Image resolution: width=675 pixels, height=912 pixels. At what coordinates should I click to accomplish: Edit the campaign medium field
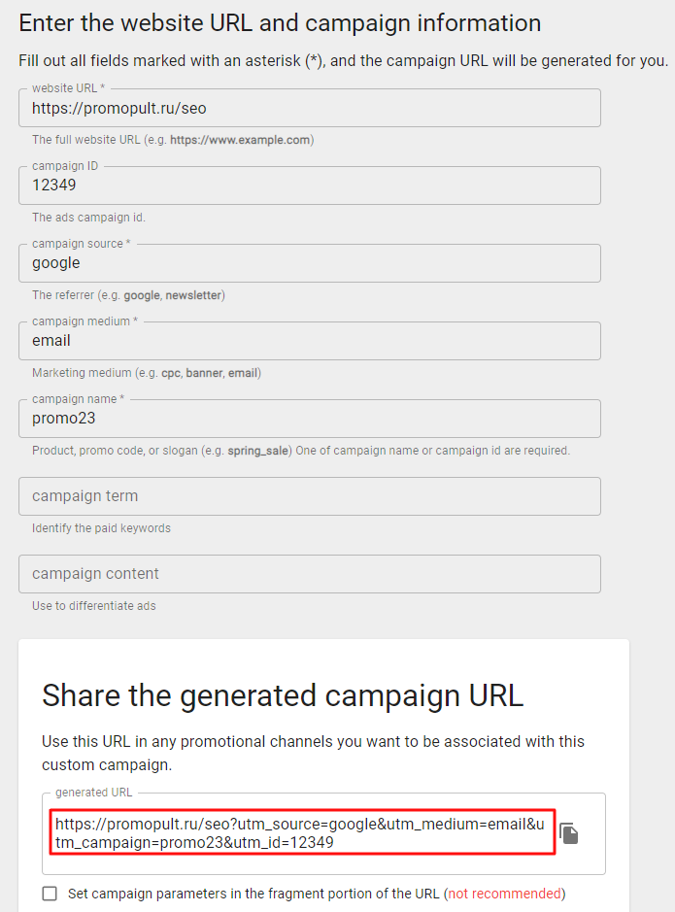pyautogui.click(x=309, y=341)
